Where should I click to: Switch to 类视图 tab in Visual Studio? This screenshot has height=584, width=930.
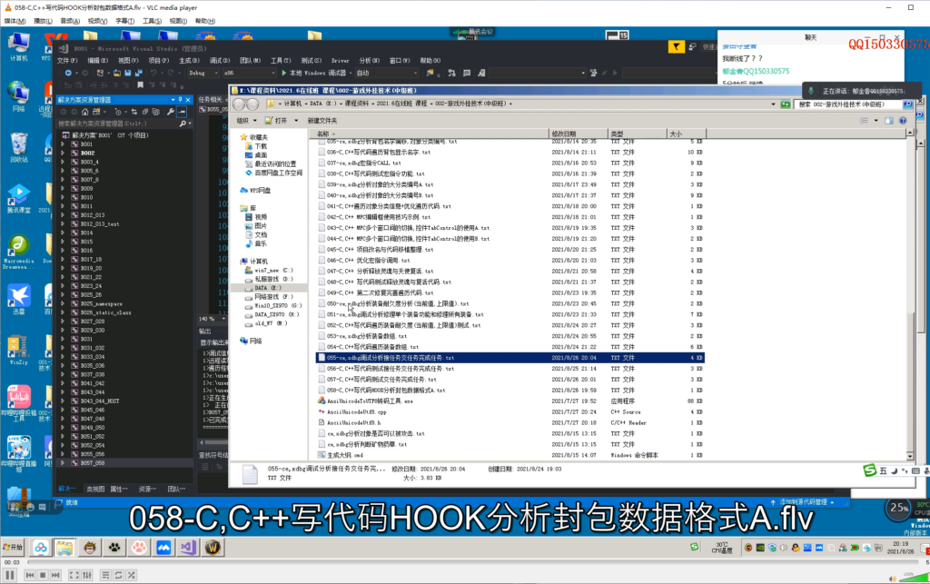[94, 490]
